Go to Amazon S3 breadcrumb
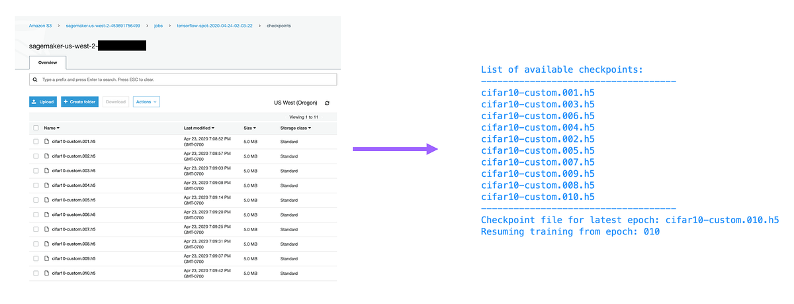Viewport: 794px width, 304px height. pyautogui.click(x=41, y=26)
